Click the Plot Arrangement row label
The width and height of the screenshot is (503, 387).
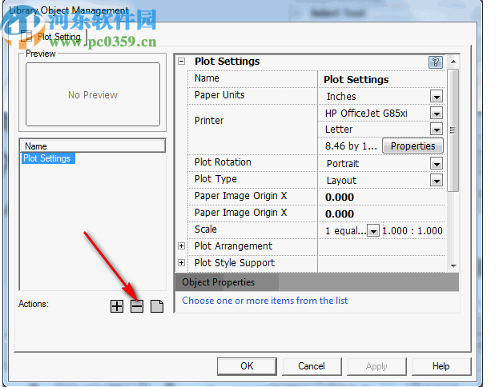pyautogui.click(x=233, y=246)
